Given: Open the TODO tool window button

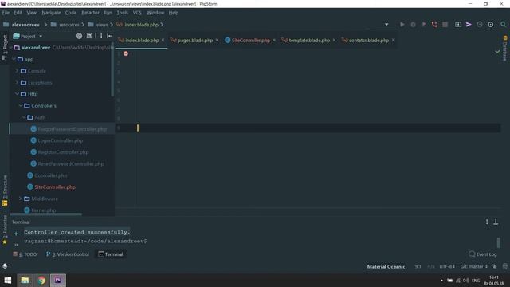Looking at the screenshot, I should [25, 254].
